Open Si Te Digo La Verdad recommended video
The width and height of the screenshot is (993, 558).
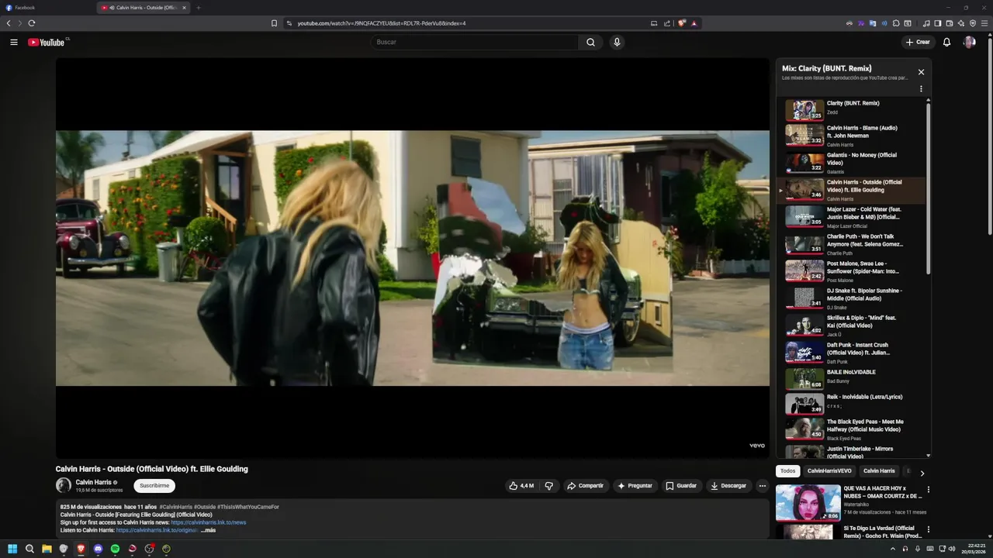click(x=808, y=532)
